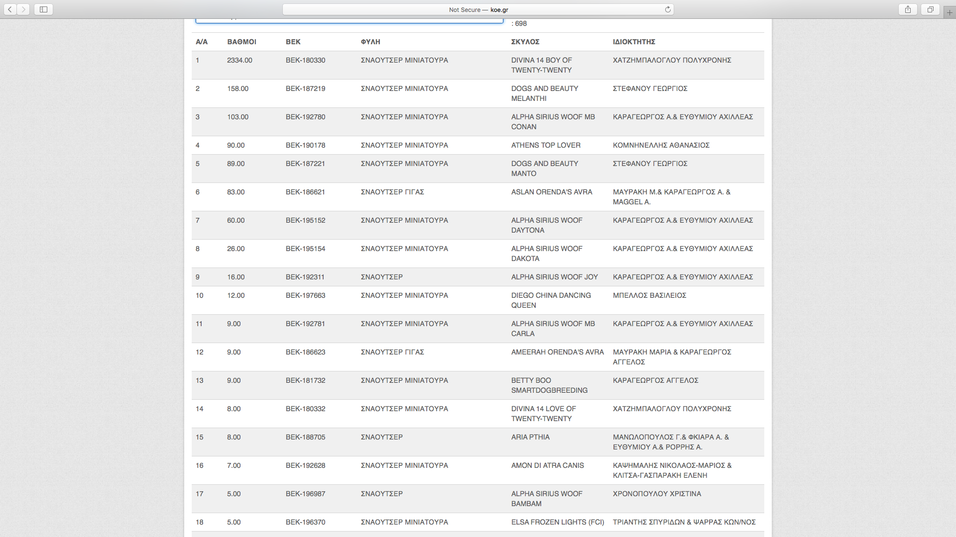
Task: Select dog ALPHA SIRIUS WOOF MB CARLA
Action: [553, 329]
